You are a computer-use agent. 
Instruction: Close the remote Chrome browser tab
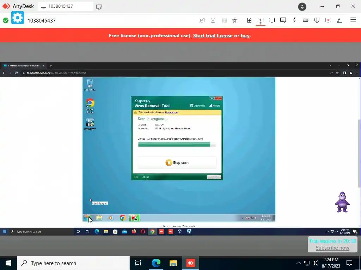click(x=44, y=66)
